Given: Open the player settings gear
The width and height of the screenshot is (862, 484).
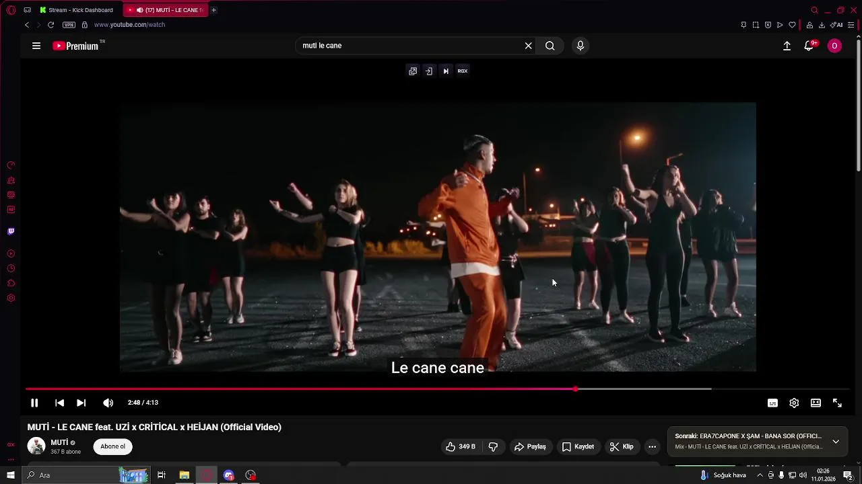Looking at the screenshot, I should (794, 403).
